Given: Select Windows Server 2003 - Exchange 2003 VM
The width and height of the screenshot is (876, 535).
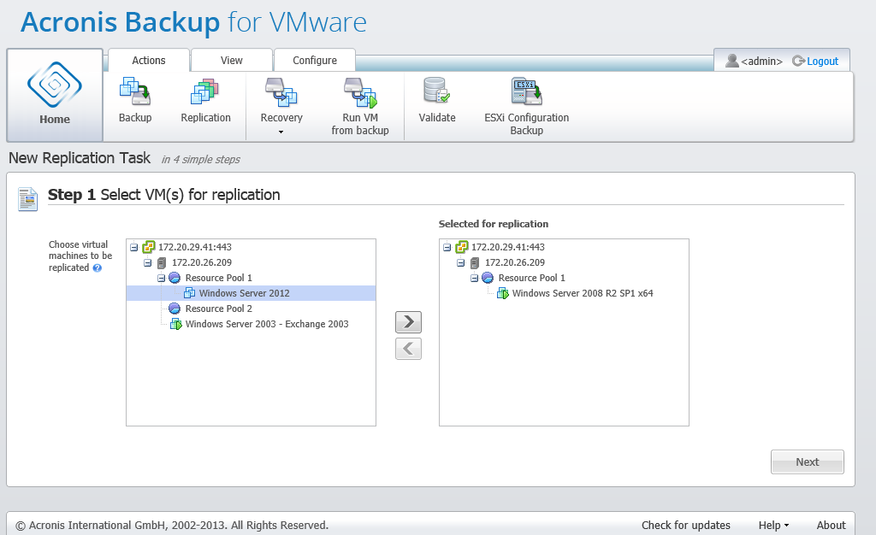Looking at the screenshot, I should (x=267, y=324).
